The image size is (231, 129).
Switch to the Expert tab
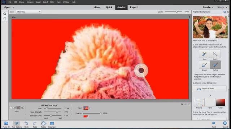pyautogui.click(x=134, y=7)
